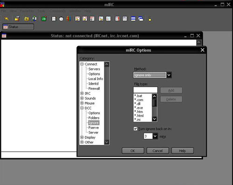Screen dimensions: 233x185
Task: Select *.bat in the file type list
Action: click(138, 96)
